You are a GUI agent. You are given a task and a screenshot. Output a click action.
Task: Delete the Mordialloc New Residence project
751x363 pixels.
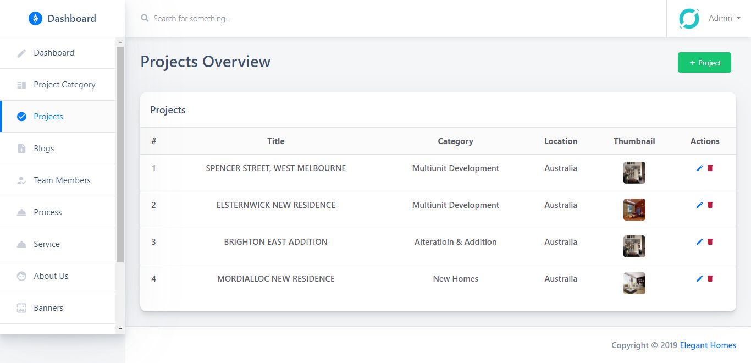[710, 279]
